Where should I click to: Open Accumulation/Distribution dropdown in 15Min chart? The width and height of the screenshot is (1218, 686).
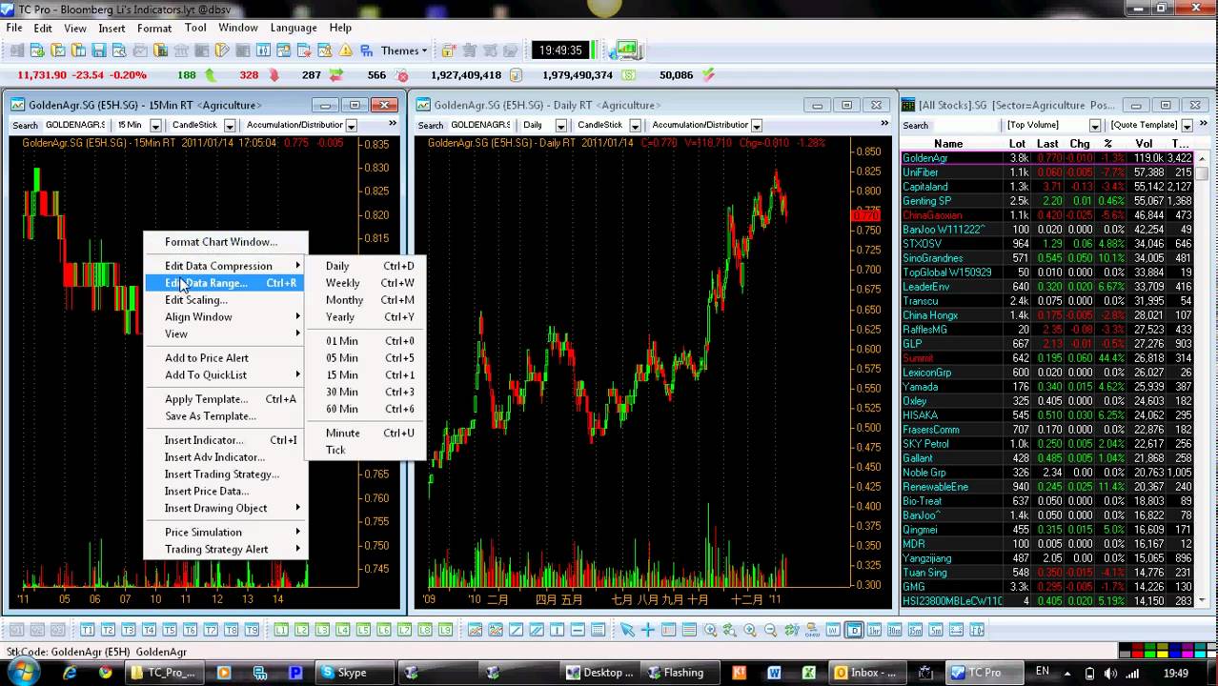pyautogui.click(x=351, y=126)
